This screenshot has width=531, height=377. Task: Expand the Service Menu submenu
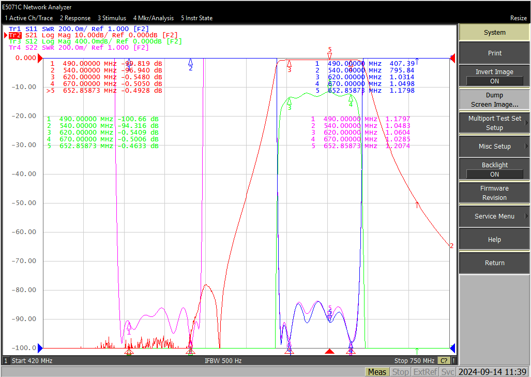494,216
